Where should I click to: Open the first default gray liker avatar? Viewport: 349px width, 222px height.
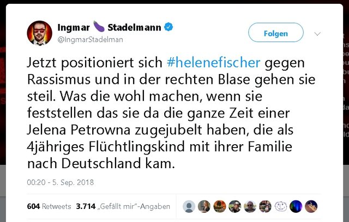click(189, 206)
